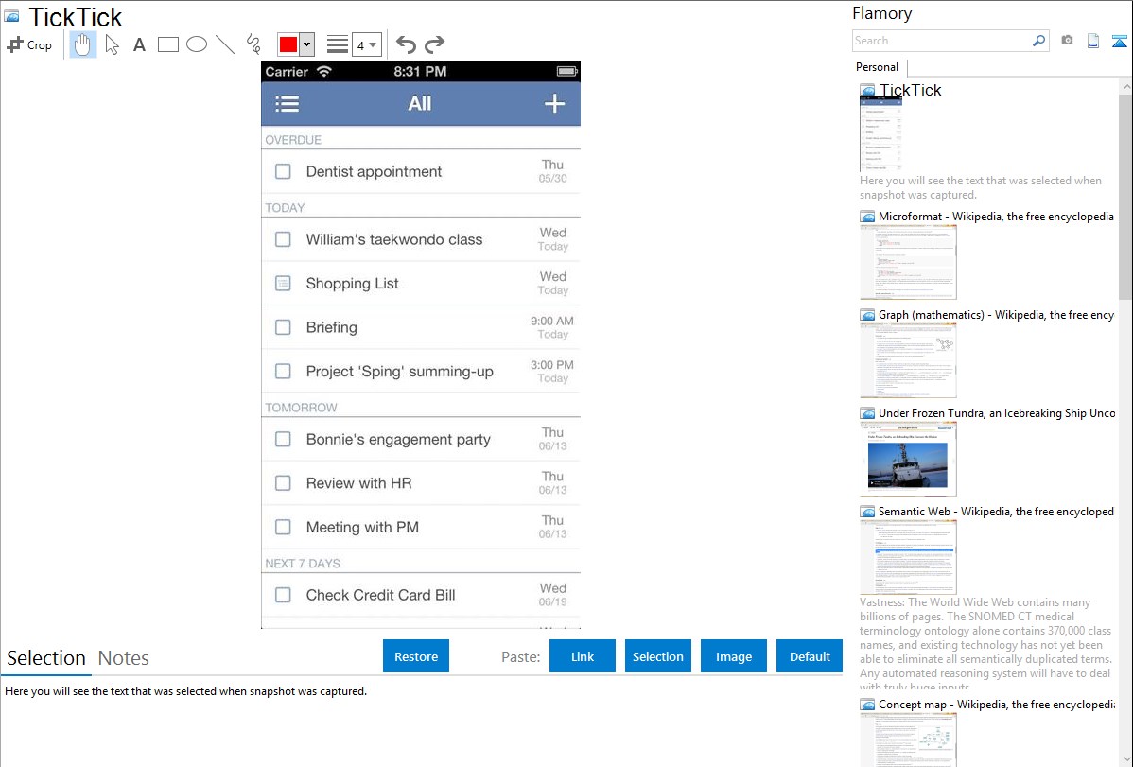1133x767 pixels.
Task: Open the Graph (mathematics) thumbnail
Action: [908, 360]
